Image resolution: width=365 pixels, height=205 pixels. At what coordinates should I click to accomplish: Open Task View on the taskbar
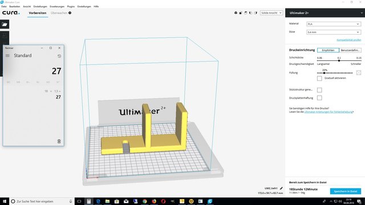coord(79,201)
